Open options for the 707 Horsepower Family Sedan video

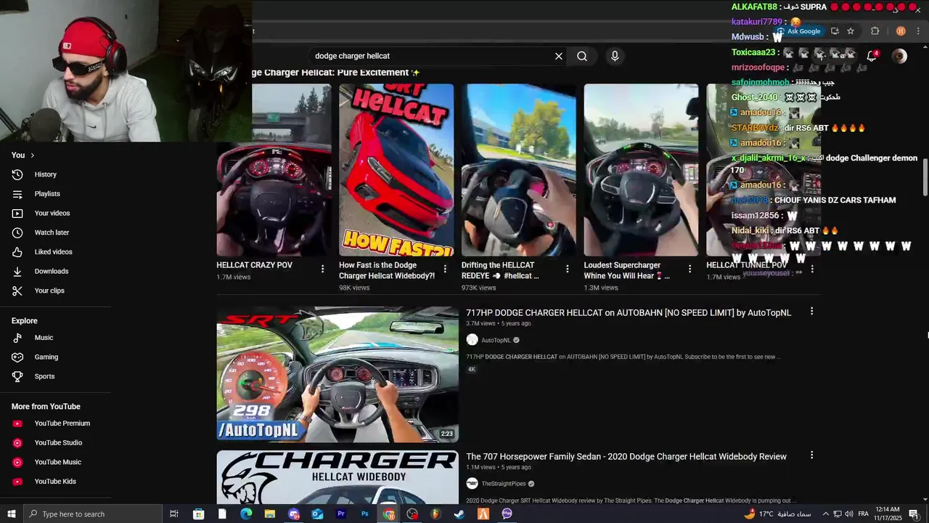(x=811, y=455)
